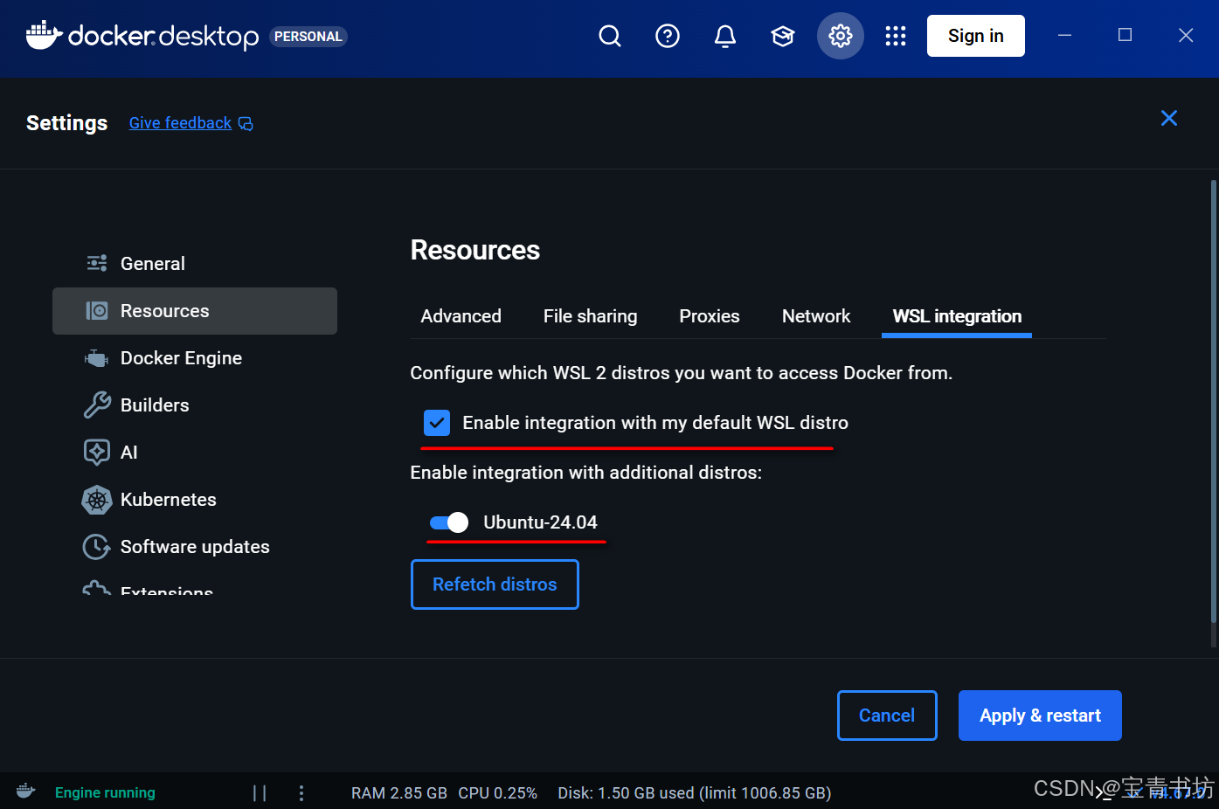
Task: Click the Resources page heading
Action: point(475,250)
